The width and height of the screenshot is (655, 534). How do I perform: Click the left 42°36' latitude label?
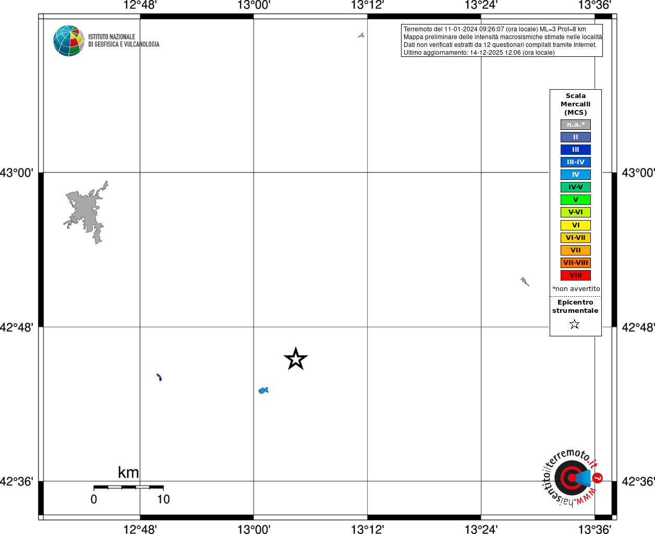coord(16,481)
